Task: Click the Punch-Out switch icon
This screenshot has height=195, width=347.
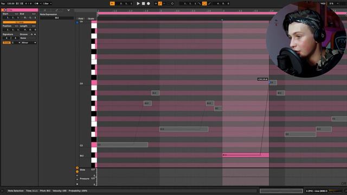Action: pyautogui.click(x=209, y=4)
